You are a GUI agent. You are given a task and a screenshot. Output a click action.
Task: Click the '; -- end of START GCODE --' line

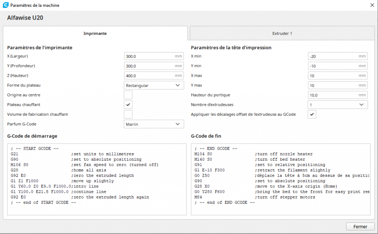[43, 202]
